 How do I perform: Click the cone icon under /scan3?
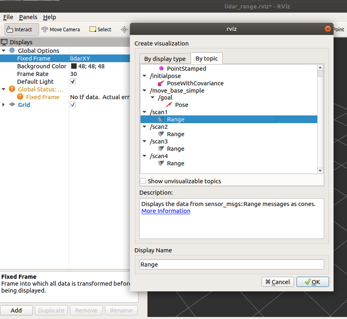(161, 149)
